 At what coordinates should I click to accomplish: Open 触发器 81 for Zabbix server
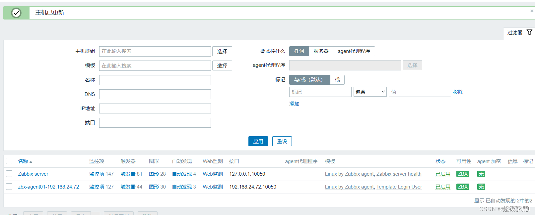pos(128,174)
